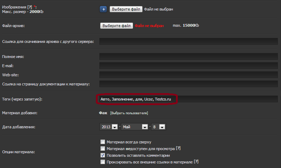Click help marker after недоступен для просмотра
The width and height of the screenshot is (281, 168).
coord(178,148)
